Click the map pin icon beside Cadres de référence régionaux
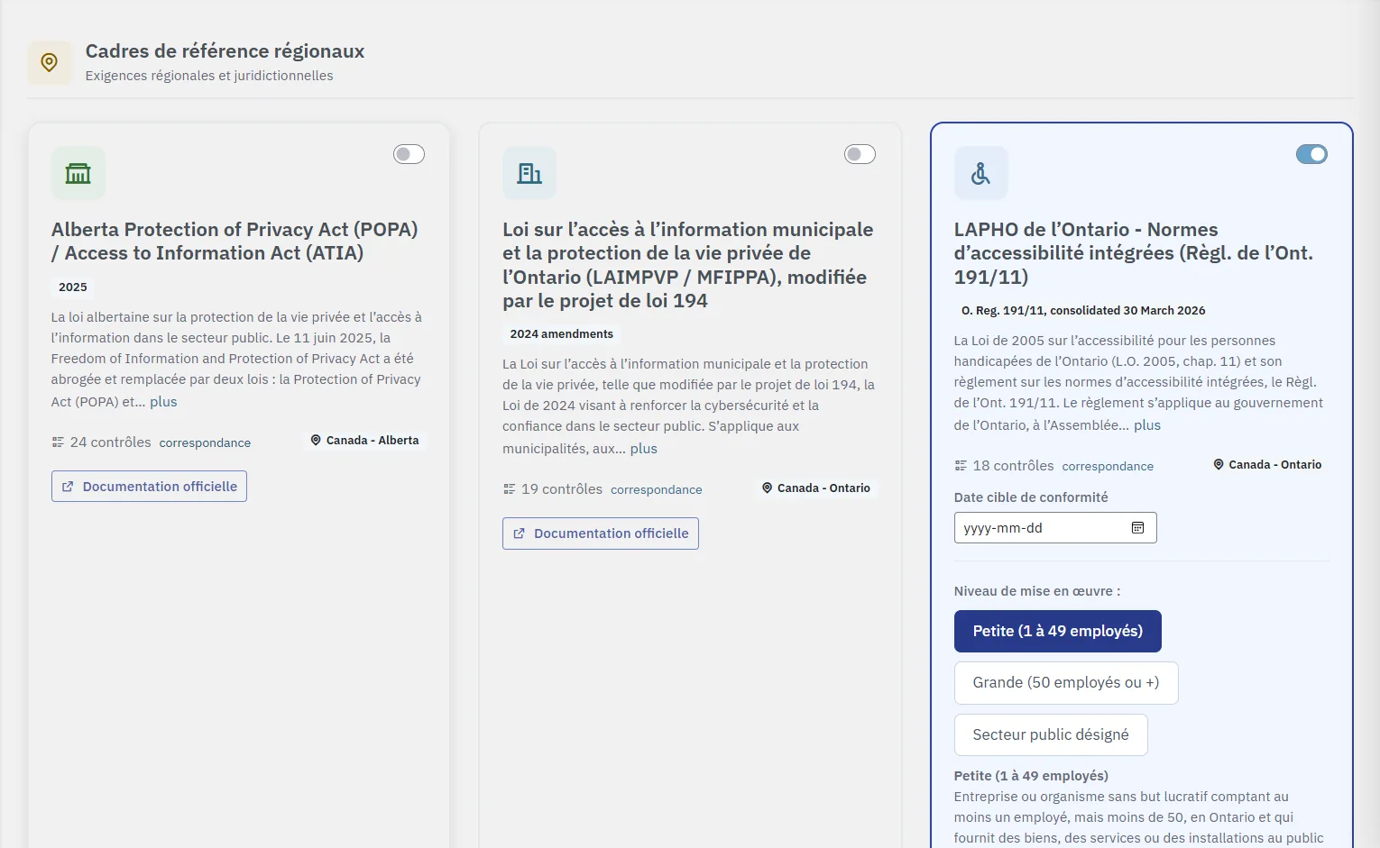This screenshot has height=848, width=1380. (x=50, y=62)
